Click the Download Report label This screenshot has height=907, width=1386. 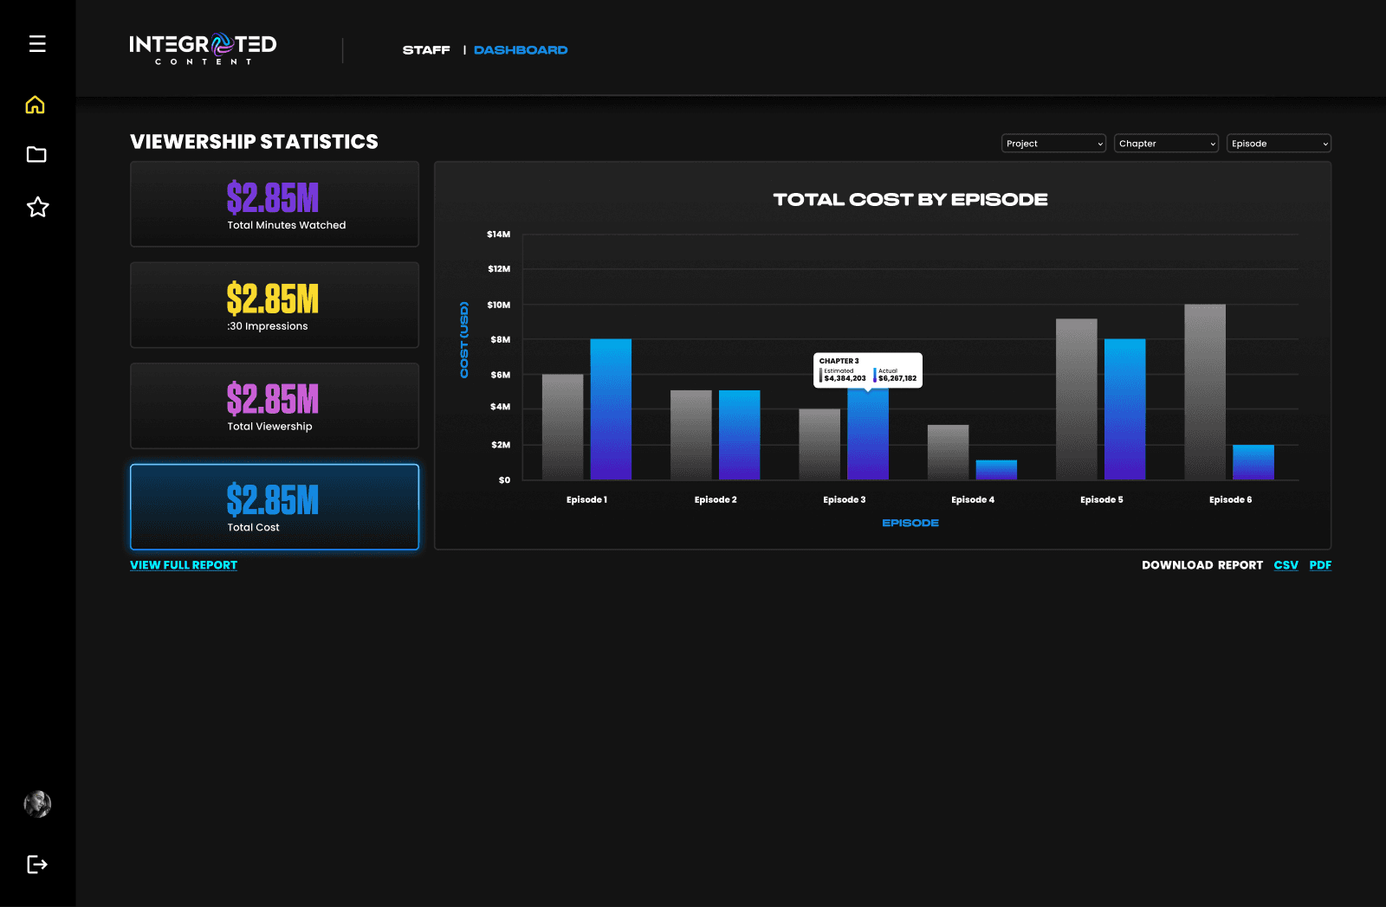click(1202, 565)
